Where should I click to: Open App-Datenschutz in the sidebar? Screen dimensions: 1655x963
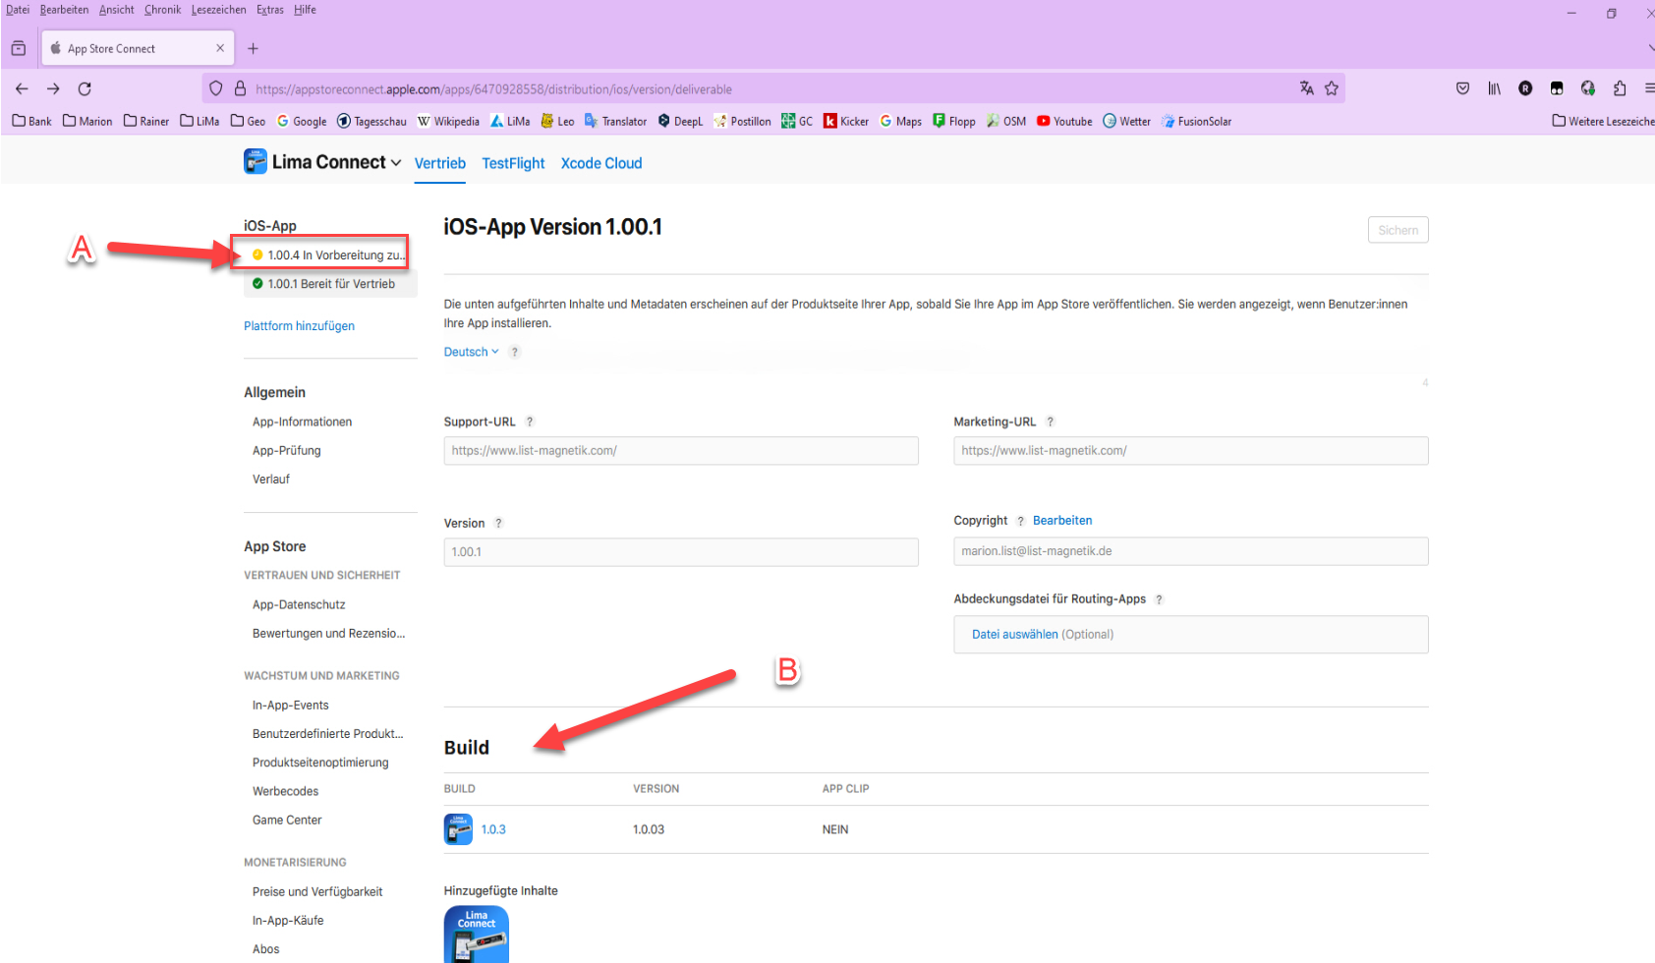pos(299,604)
